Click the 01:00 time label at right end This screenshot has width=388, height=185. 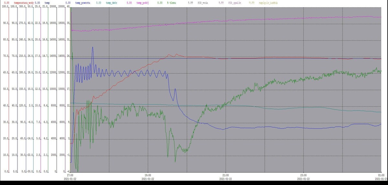(x=381, y=175)
